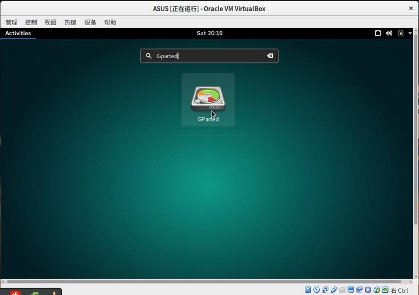This screenshot has width=419, height=295.
Task: Click the optical disc status icon
Action: click(317, 290)
